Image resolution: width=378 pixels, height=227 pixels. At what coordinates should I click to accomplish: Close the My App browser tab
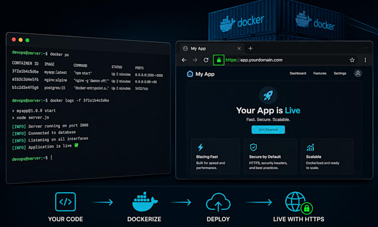239,48
